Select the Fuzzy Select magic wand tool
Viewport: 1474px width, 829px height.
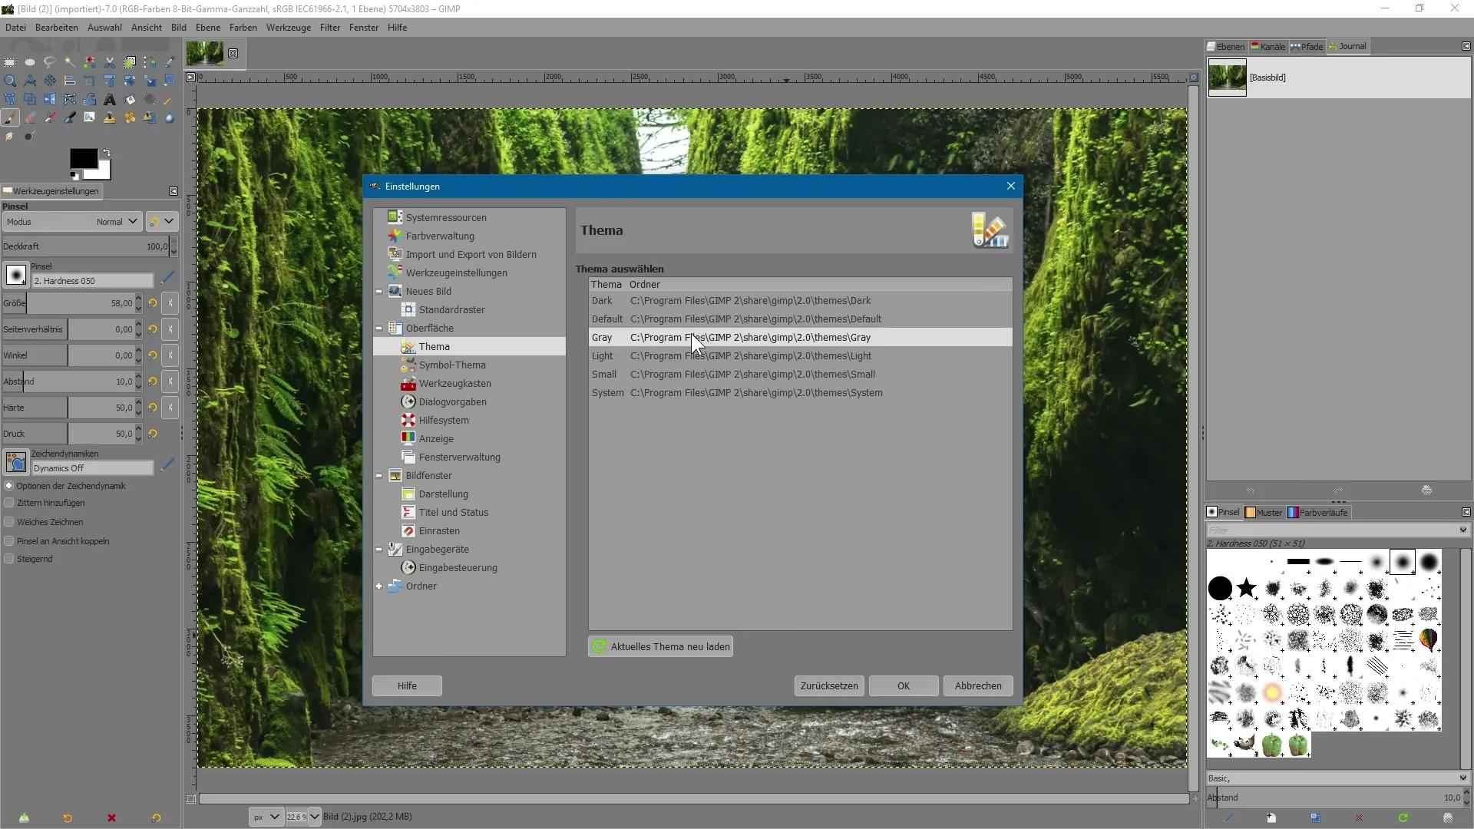coord(70,62)
